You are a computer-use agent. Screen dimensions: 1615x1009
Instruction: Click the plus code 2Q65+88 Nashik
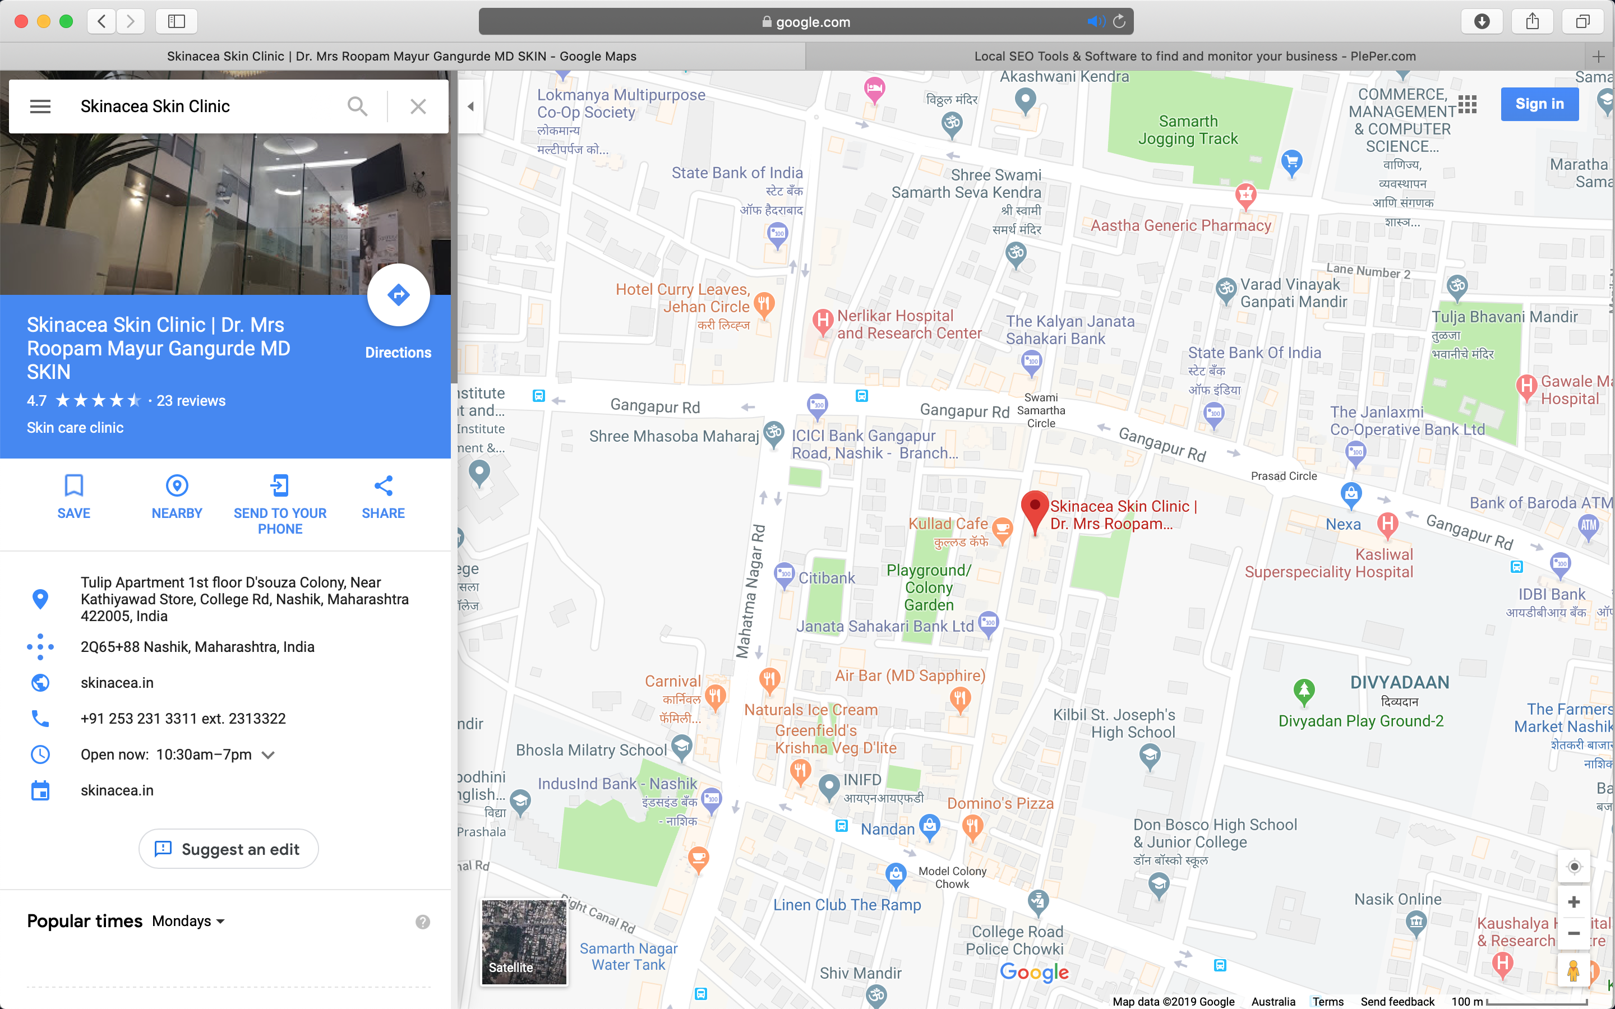pos(197,647)
